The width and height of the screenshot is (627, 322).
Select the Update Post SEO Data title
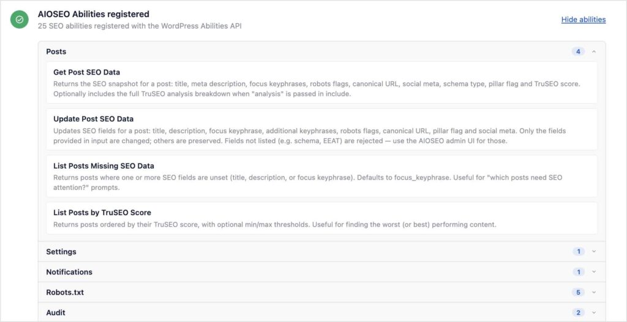coord(93,119)
